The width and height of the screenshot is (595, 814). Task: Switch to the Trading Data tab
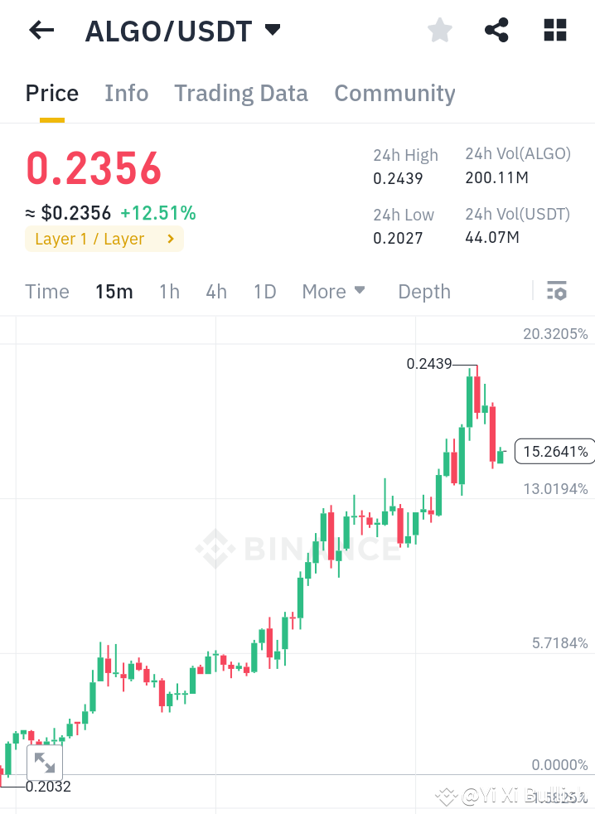240,93
